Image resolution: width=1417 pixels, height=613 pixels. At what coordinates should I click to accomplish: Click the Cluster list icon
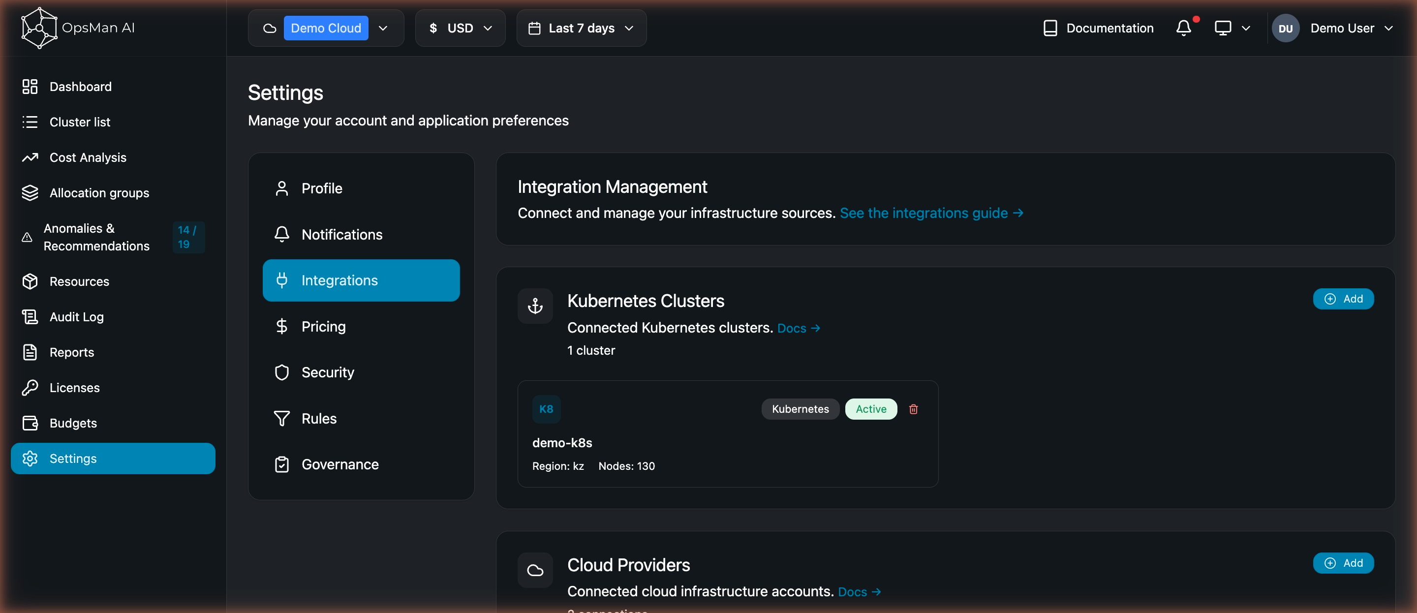[x=30, y=122]
